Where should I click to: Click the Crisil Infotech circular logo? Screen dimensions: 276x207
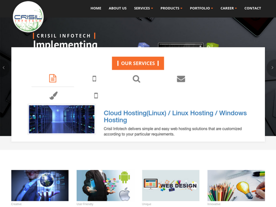[x=28, y=17]
